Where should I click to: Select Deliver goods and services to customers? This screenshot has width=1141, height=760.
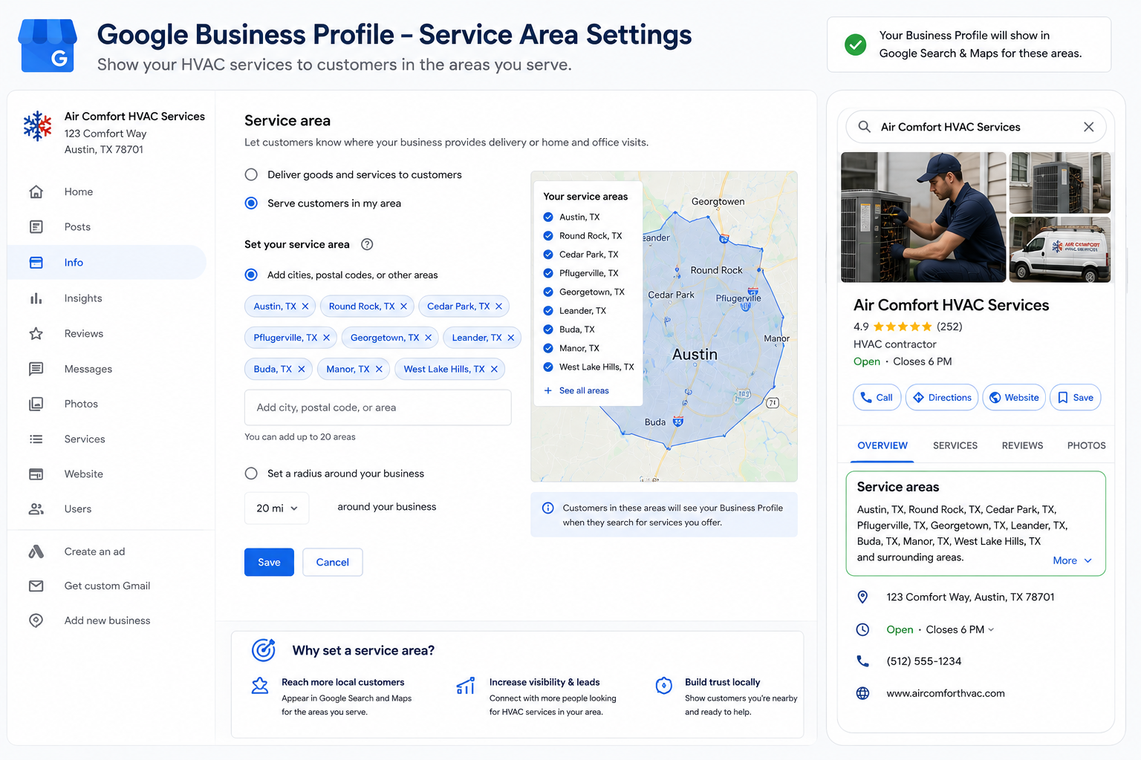click(251, 174)
